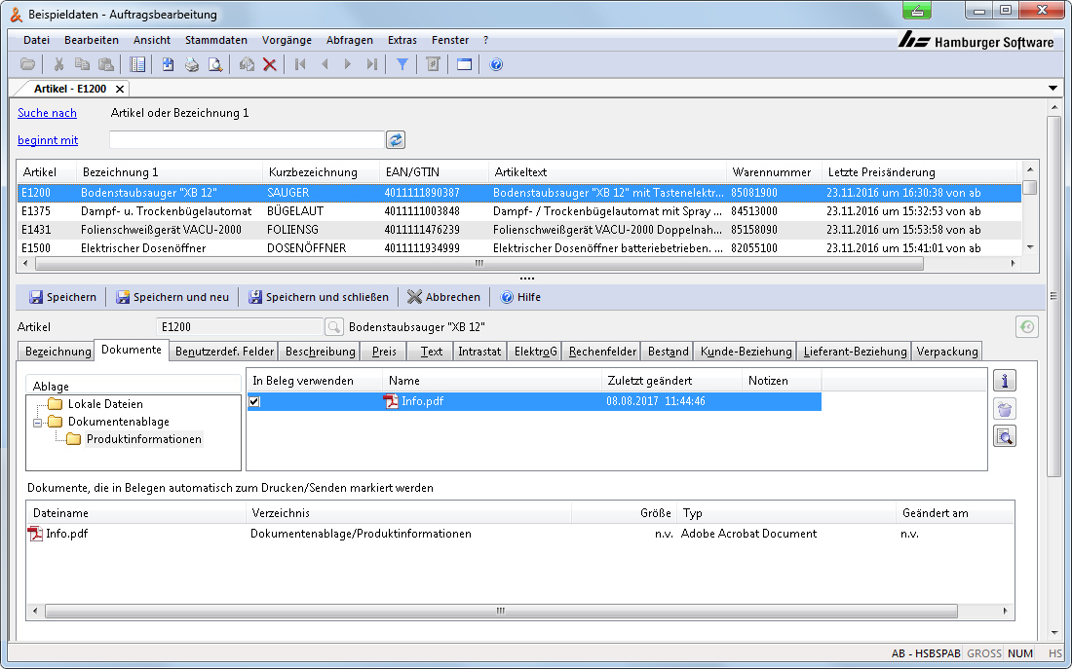The width and height of the screenshot is (1072, 669).
Task: Click the cut scissors icon
Action: point(58,65)
